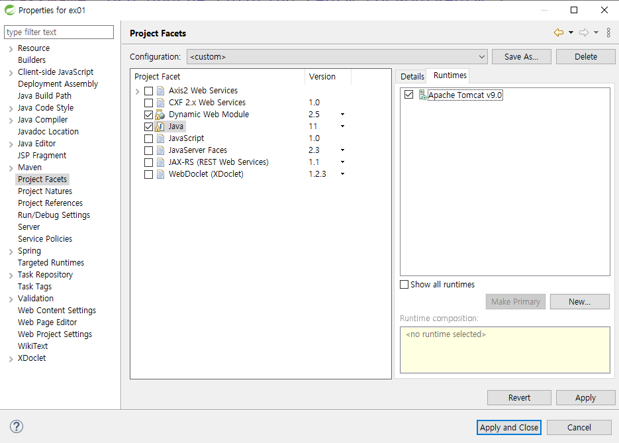Open the Dynamic Web Module version dropdown

click(x=342, y=115)
